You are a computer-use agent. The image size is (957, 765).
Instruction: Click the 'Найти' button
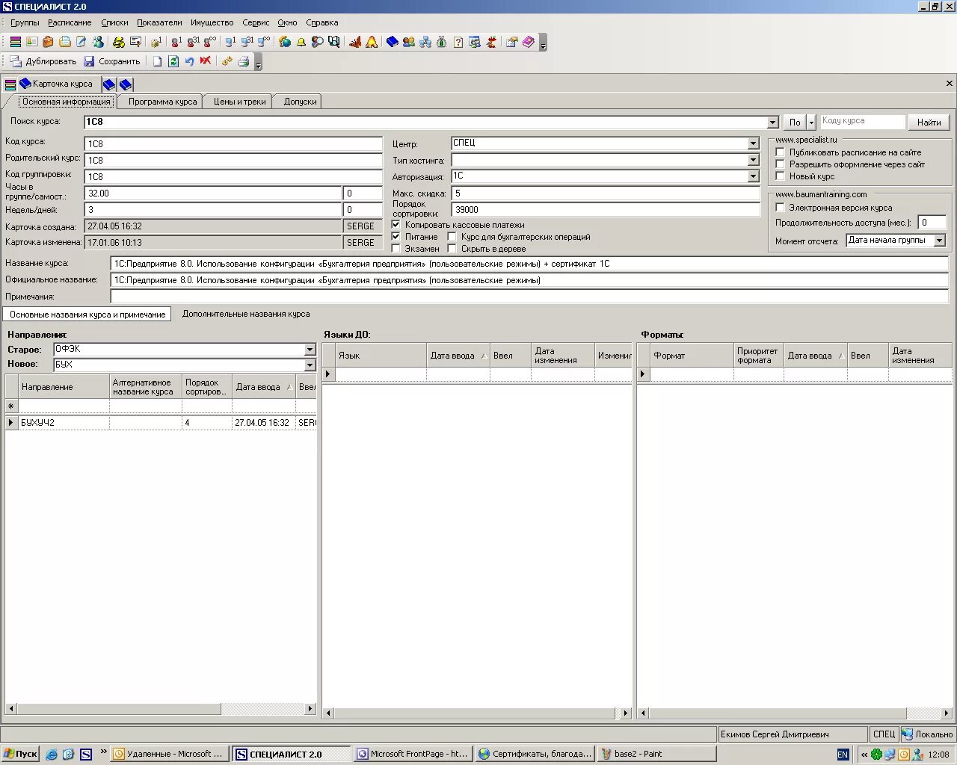click(929, 123)
